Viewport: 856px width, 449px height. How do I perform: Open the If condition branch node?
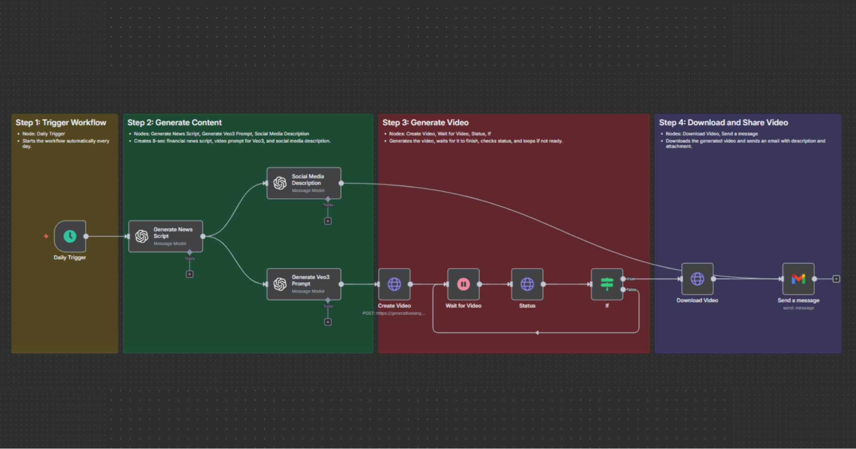pyautogui.click(x=607, y=284)
